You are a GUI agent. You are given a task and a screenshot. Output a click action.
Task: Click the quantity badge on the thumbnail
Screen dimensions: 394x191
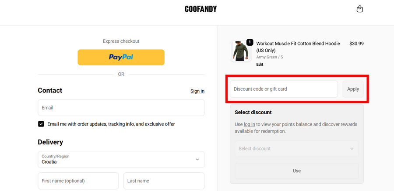[x=250, y=42]
